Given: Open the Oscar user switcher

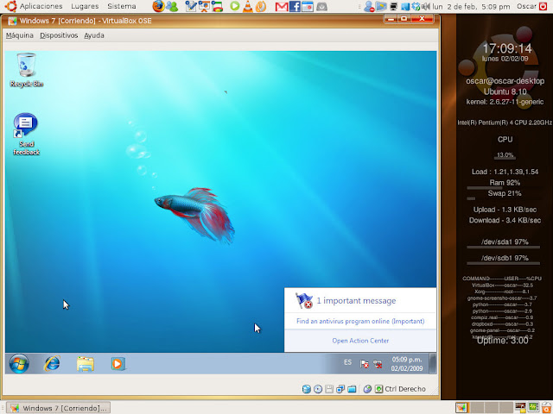Looking at the screenshot, I should click(x=527, y=6).
